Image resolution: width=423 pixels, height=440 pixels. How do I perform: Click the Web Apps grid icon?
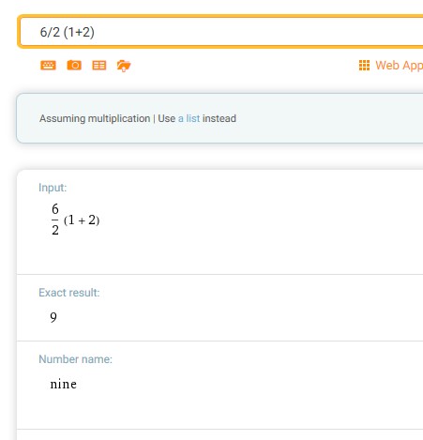tap(364, 66)
